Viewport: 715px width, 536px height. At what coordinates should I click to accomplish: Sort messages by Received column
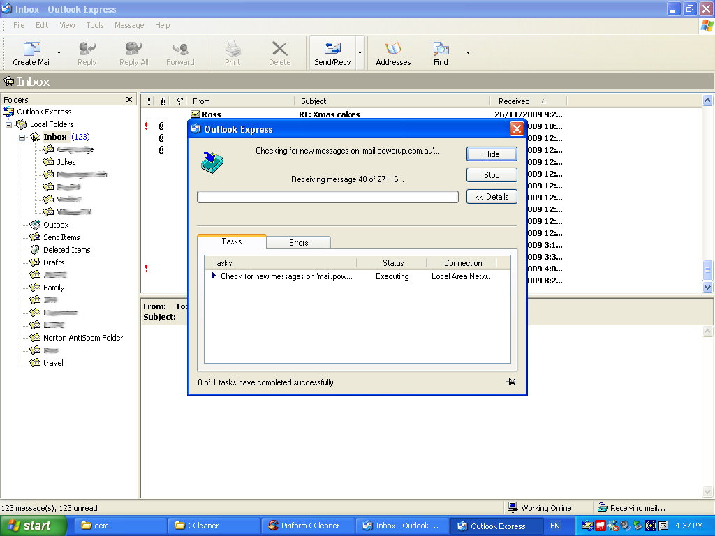[528, 101]
